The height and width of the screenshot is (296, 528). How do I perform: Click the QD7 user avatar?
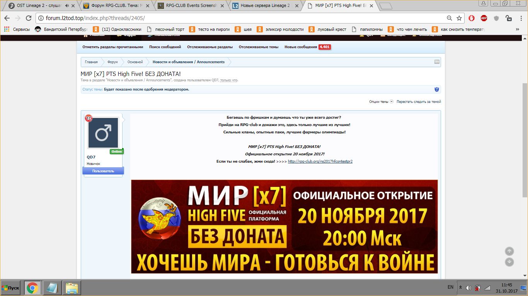[103, 133]
